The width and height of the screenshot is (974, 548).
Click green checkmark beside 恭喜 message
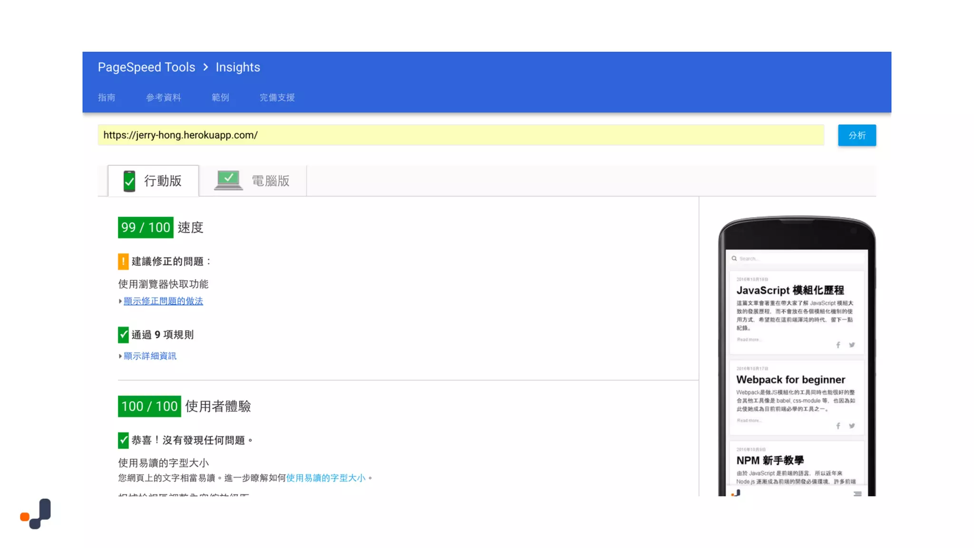coord(123,440)
